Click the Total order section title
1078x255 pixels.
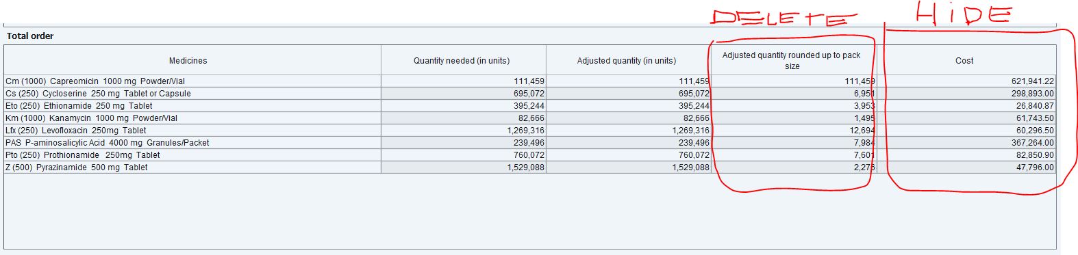[x=30, y=36]
